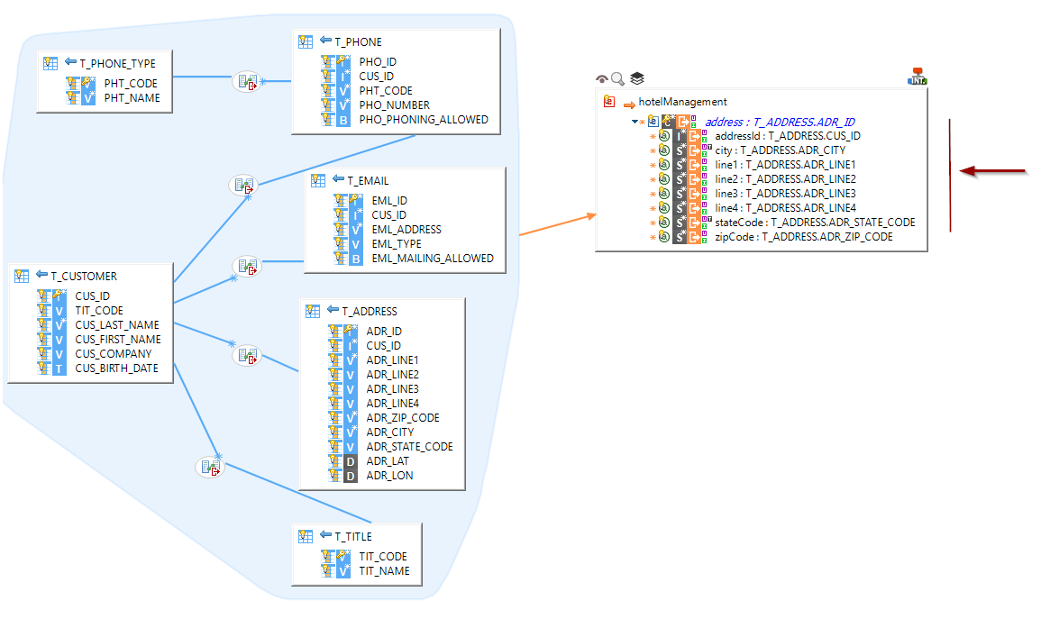Select the T_PHONE table title
1041x628 pixels.
click(x=359, y=41)
